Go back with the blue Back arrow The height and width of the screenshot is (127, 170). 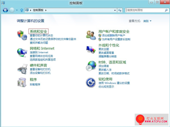point(5,10)
